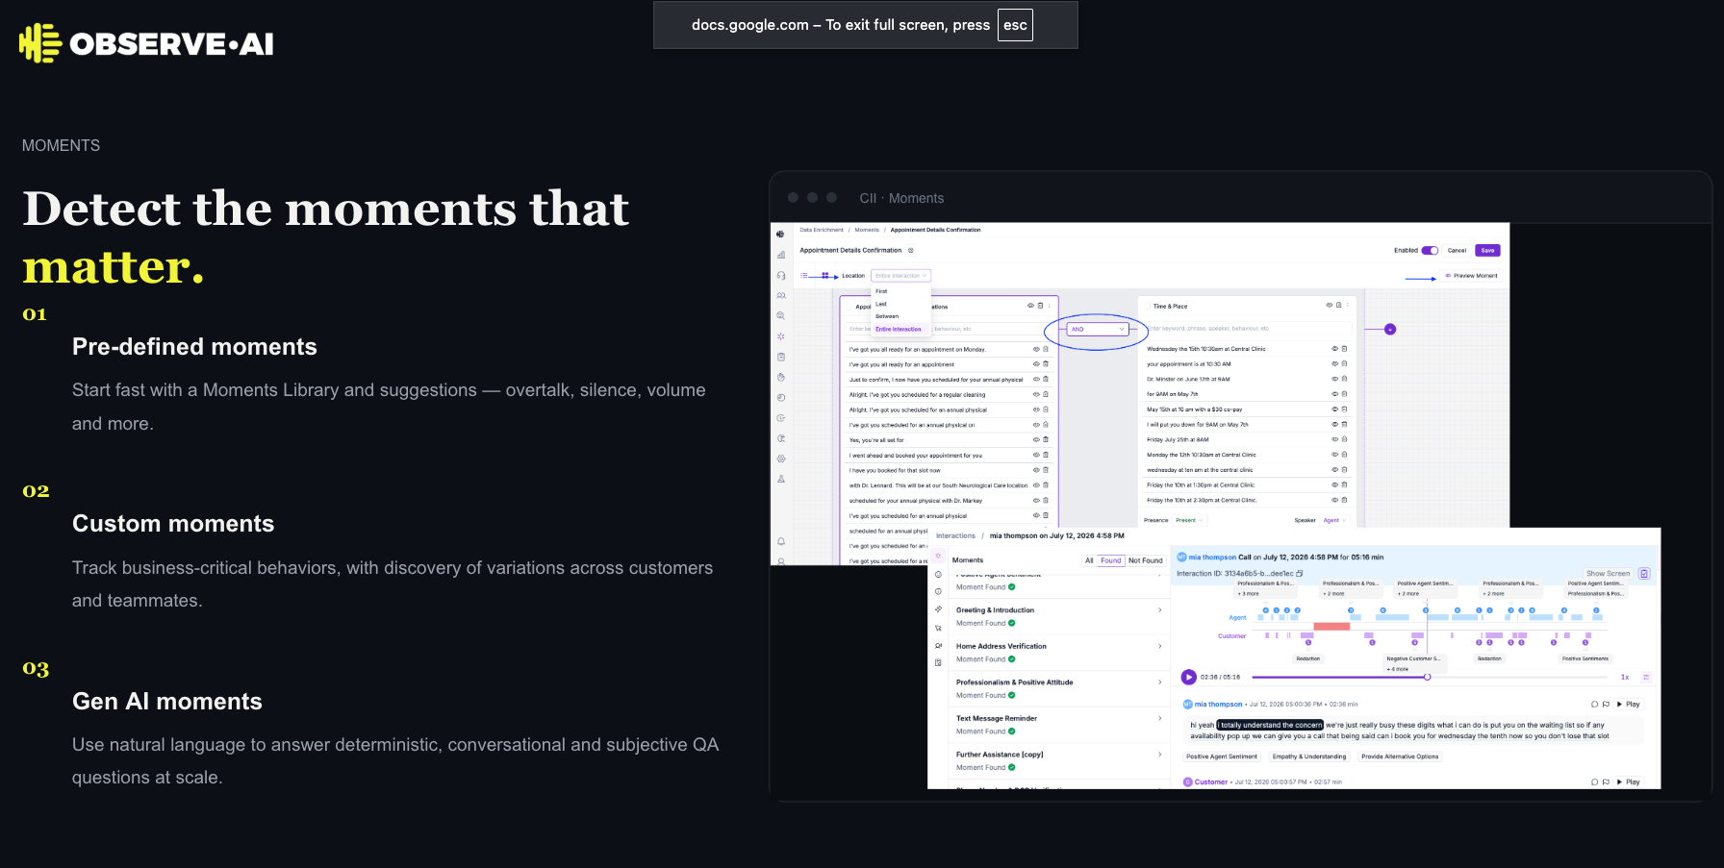The height and width of the screenshot is (868, 1724).
Task: Play the call recording with the purple play button
Action: [x=1189, y=677]
